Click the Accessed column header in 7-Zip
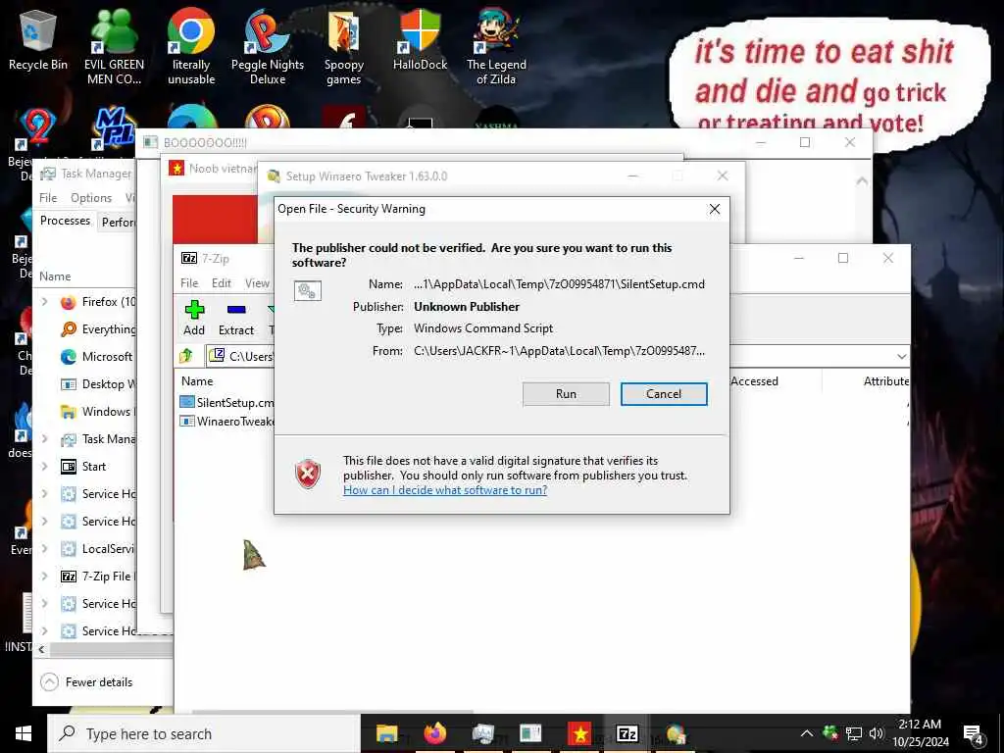The height and width of the screenshot is (753, 1004). click(x=754, y=381)
